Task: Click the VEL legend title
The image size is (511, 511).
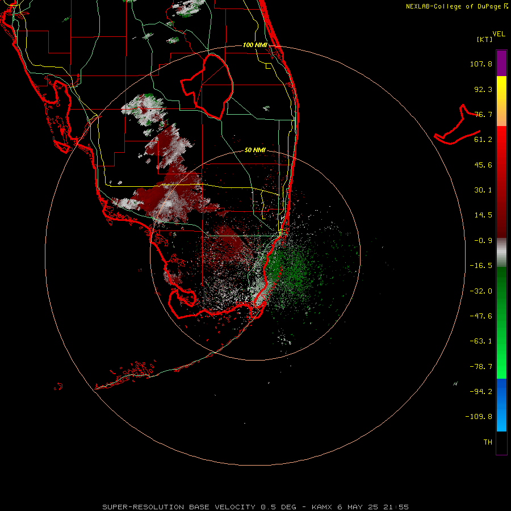Action: (499, 34)
